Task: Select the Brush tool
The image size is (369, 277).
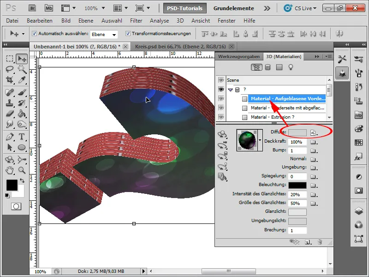Action: 22,92
